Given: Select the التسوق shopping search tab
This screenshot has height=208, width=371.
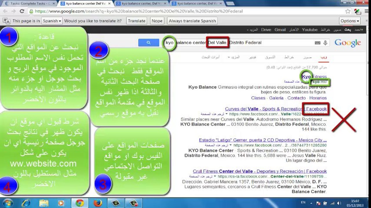Looking at the screenshot, I should [271, 57].
